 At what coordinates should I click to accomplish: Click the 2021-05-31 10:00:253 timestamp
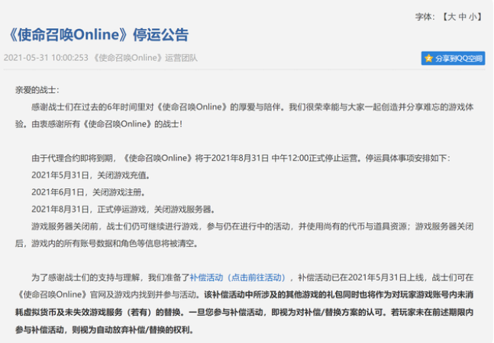[x=46, y=58]
